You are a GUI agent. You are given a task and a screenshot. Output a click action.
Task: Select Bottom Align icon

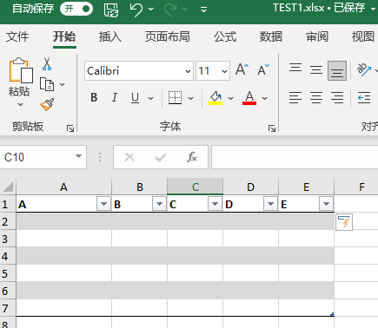point(337,70)
